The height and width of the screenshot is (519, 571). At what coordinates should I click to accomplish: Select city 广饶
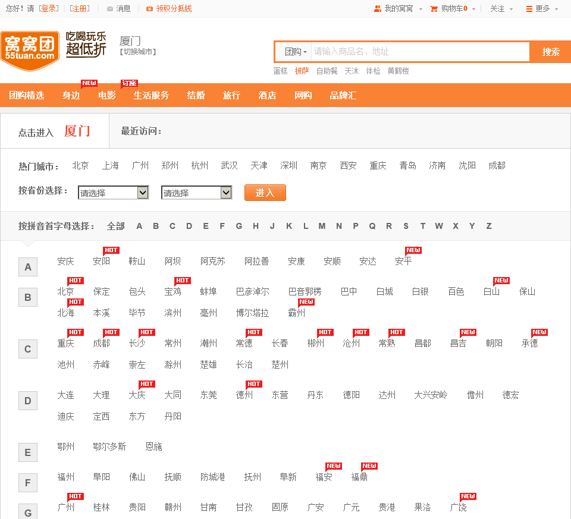click(x=459, y=507)
